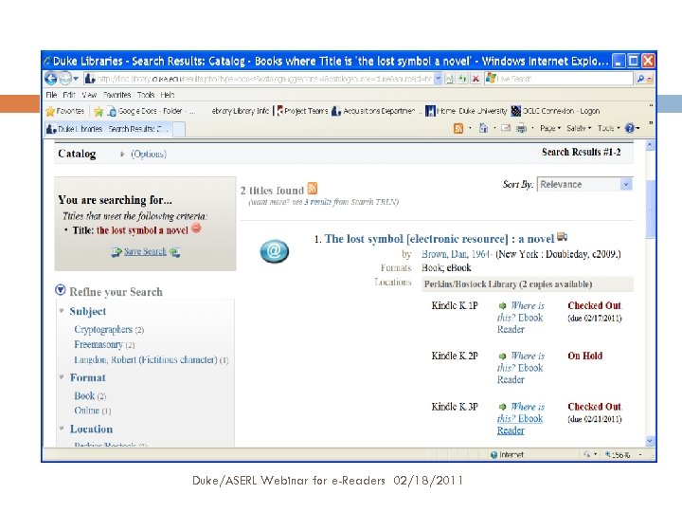This screenshot has width=682, height=512.
Task: Open the address bar history dropdown
Action: pos(438,79)
